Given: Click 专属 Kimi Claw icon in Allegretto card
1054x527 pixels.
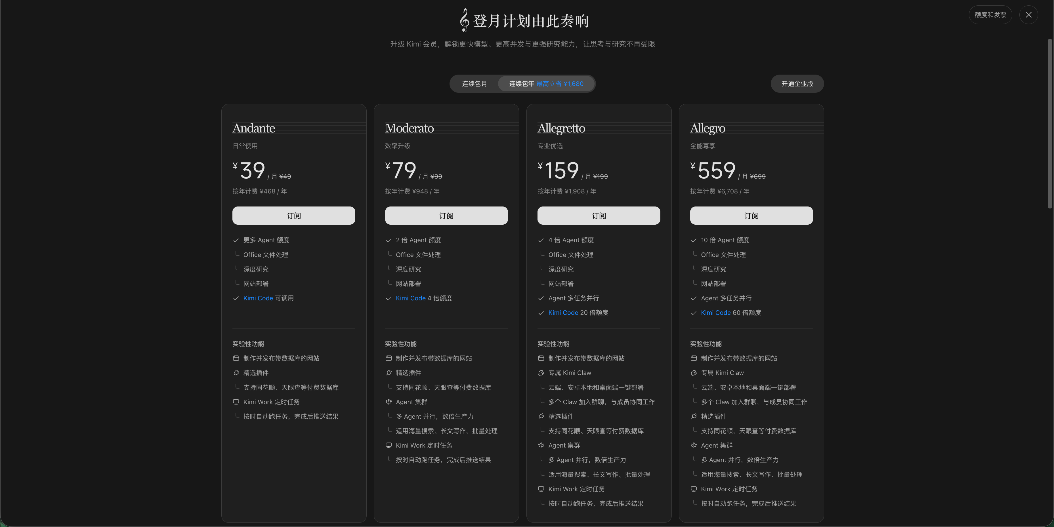Looking at the screenshot, I should (x=541, y=372).
